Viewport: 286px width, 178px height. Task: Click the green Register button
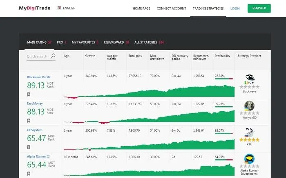click(259, 9)
